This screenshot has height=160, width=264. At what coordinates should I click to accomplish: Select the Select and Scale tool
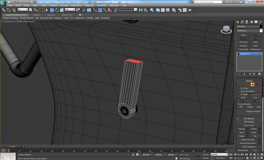pyautogui.click(x=62, y=10)
